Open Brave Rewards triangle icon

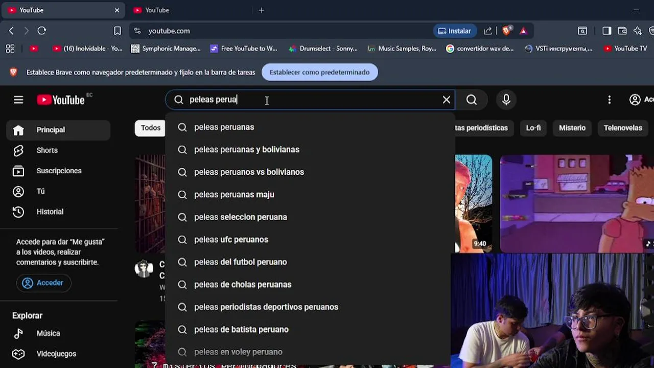(x=523, y=31)
